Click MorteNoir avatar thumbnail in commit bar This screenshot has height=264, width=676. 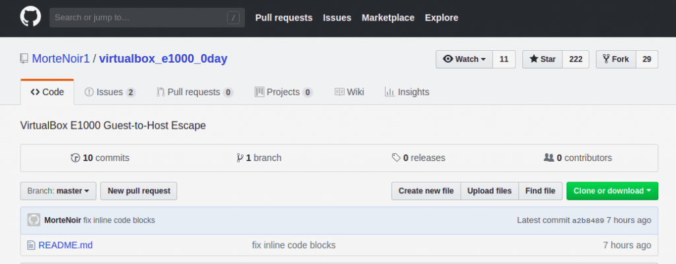coord(34,220)
